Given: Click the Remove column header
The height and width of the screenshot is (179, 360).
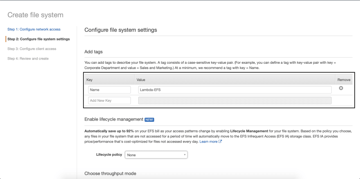Looking at the screenshot, I should 344,80.
